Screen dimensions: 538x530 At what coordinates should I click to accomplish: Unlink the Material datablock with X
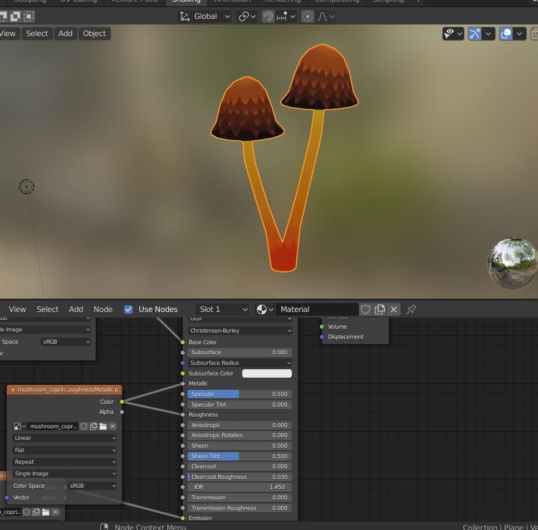point(394,309)
